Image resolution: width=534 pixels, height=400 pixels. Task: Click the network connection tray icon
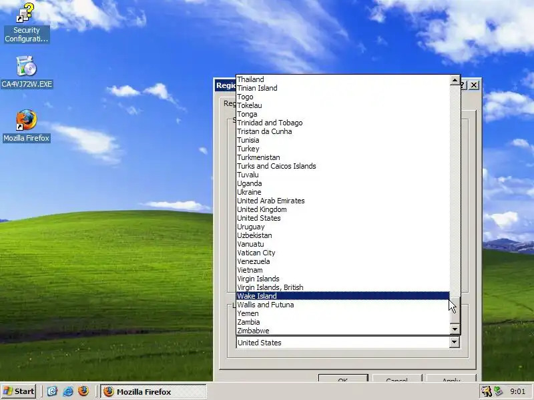point(498,391)
